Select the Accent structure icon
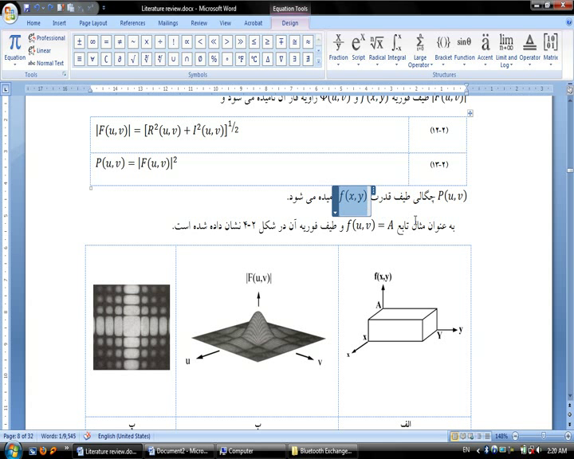The height and width of the screenshot is (459, 574). [485, 47]
